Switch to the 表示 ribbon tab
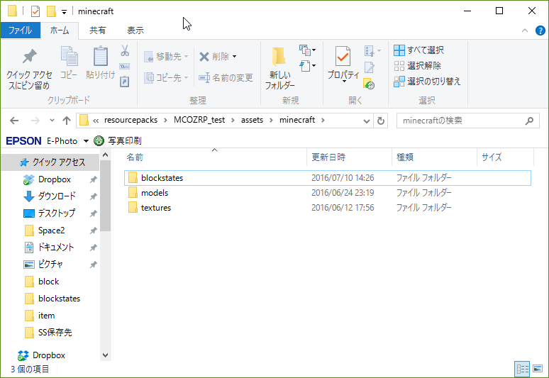 pyautogui.click(x=135, y=30)
